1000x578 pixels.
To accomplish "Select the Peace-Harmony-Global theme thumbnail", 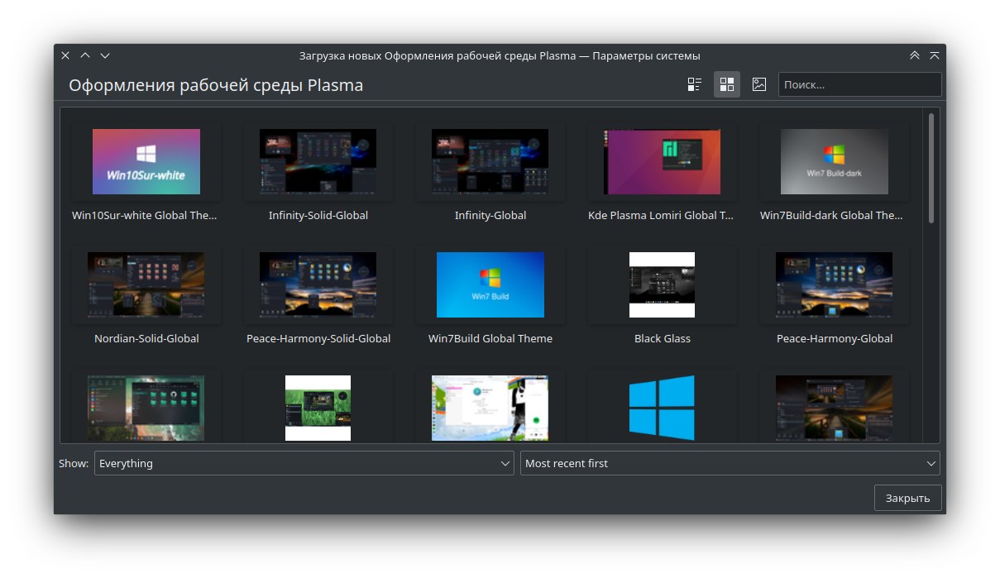I will pyautogui.click(x=835, y=285).
